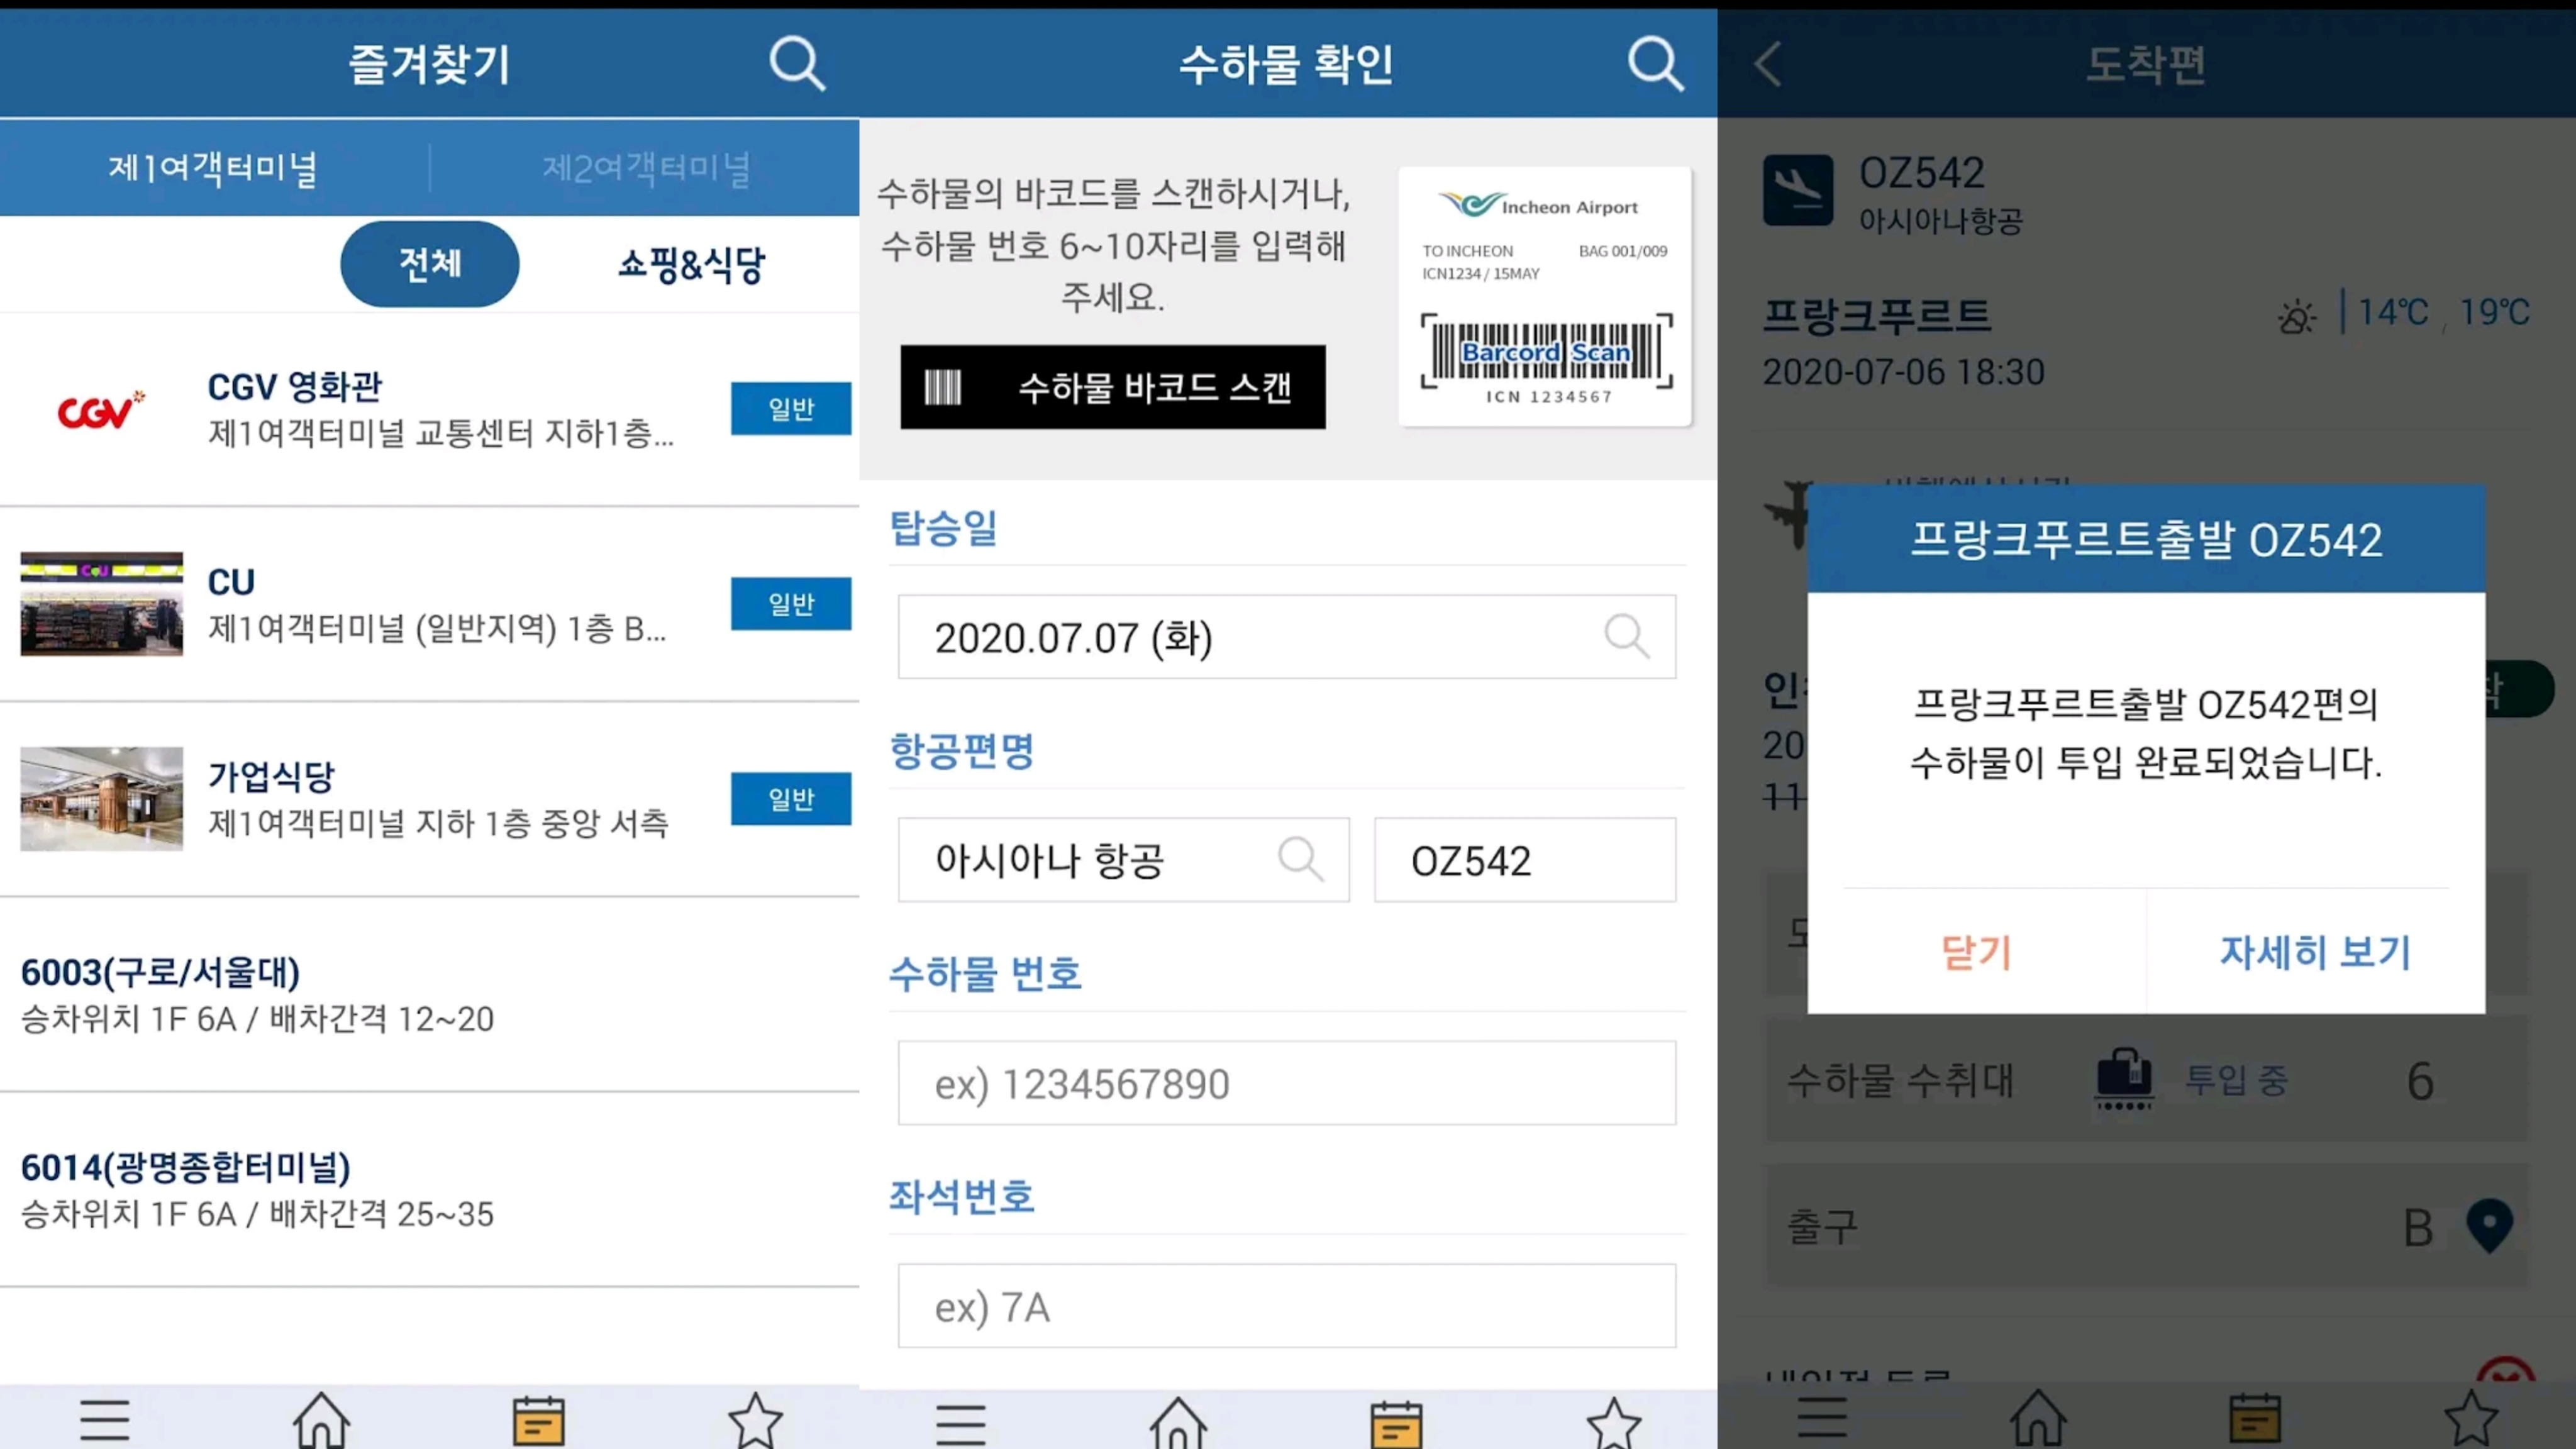Open the 아시아나 항공 airline selector
Screen dimensions: 2576x1449
(1123, 860)
